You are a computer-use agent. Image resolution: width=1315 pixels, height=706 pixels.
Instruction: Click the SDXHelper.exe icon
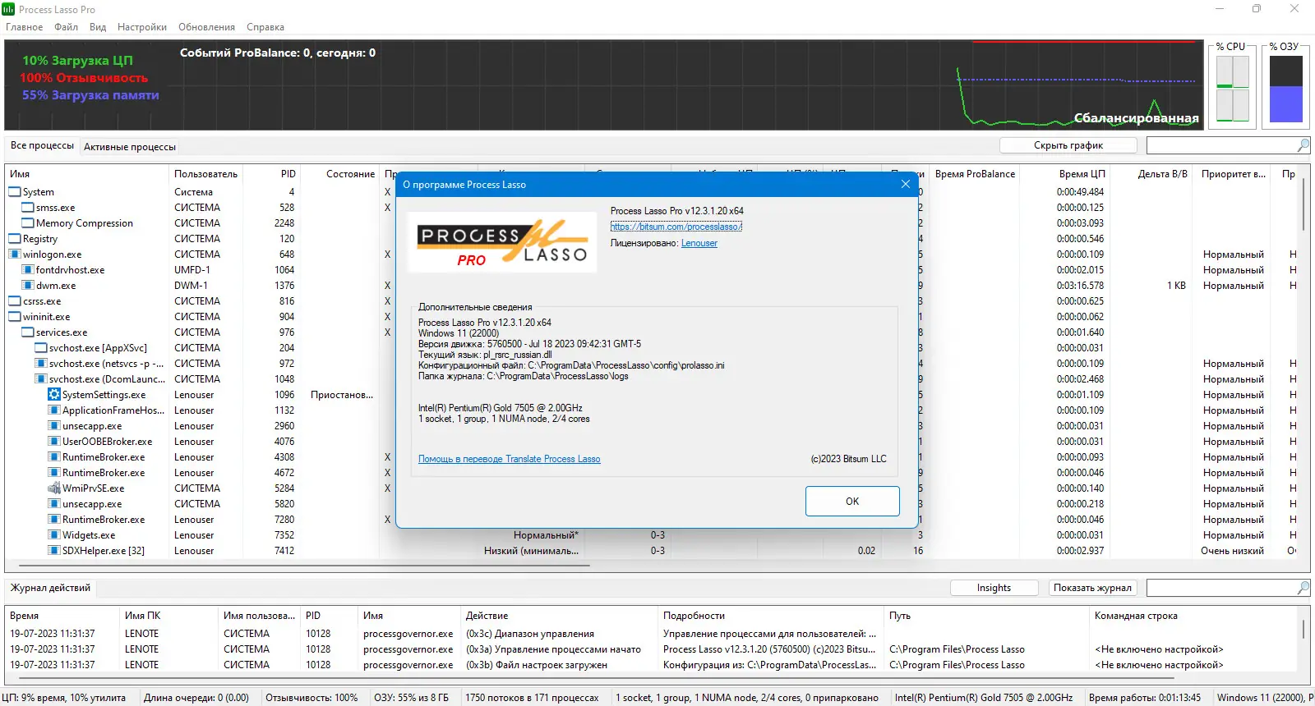[x=54, y=551]
